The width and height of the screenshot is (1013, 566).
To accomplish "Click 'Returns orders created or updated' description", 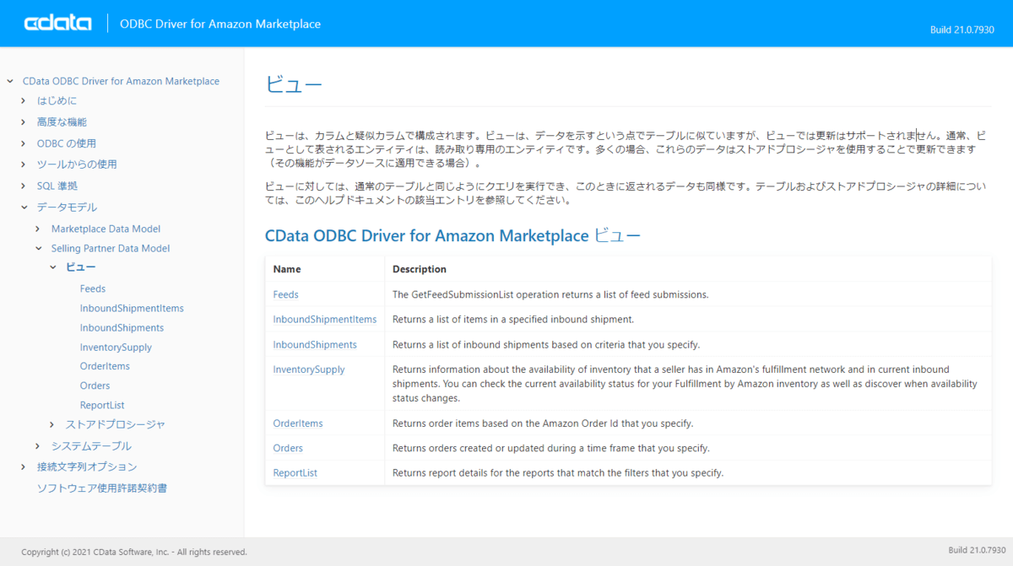I will (551, 449).
